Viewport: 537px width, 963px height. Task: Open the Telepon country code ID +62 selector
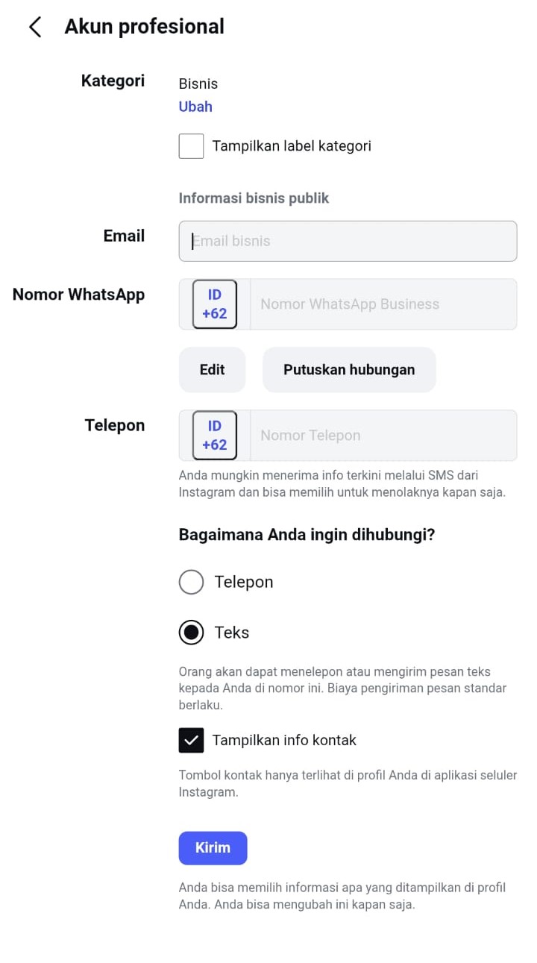(215, 436)
